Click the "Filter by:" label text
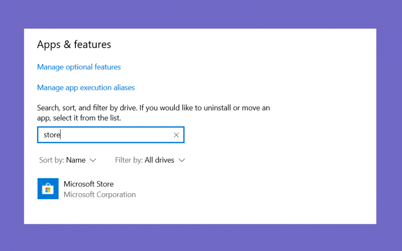The width and height of the screenshot is (402, 251). tap(129, 160)
